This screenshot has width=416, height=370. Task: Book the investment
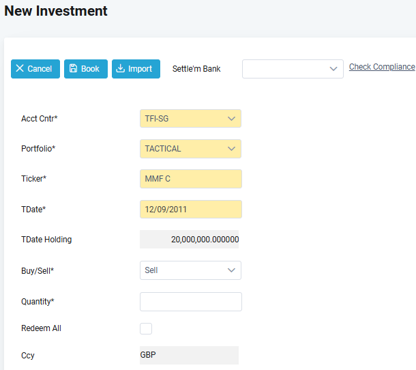click(86, 69)
